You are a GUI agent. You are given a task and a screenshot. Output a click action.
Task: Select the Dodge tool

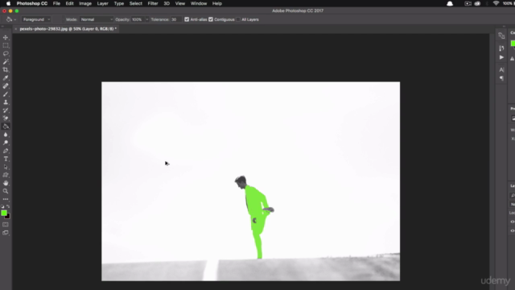tap(6, 143)
